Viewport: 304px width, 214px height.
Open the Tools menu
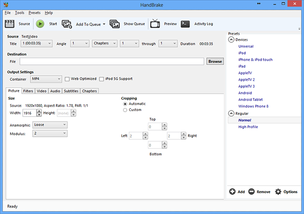point(19,12)
